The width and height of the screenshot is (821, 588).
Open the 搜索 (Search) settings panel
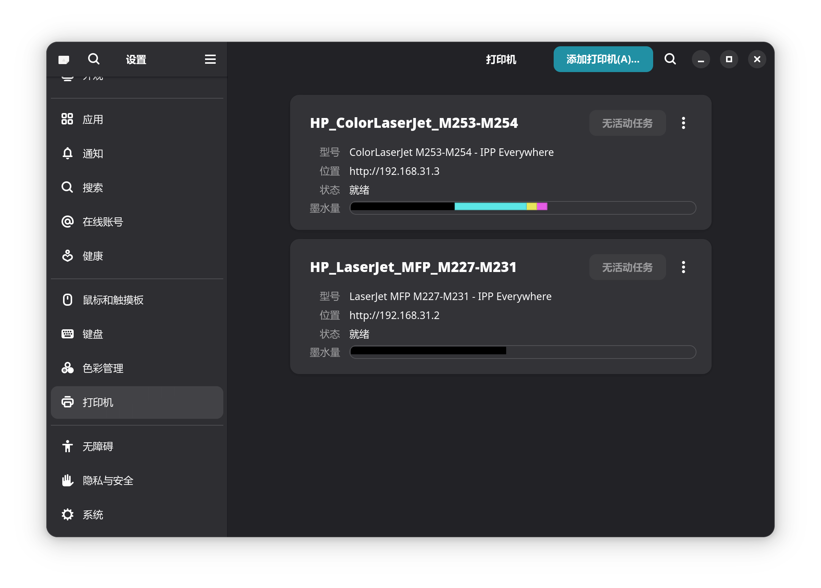coord(137,187)
